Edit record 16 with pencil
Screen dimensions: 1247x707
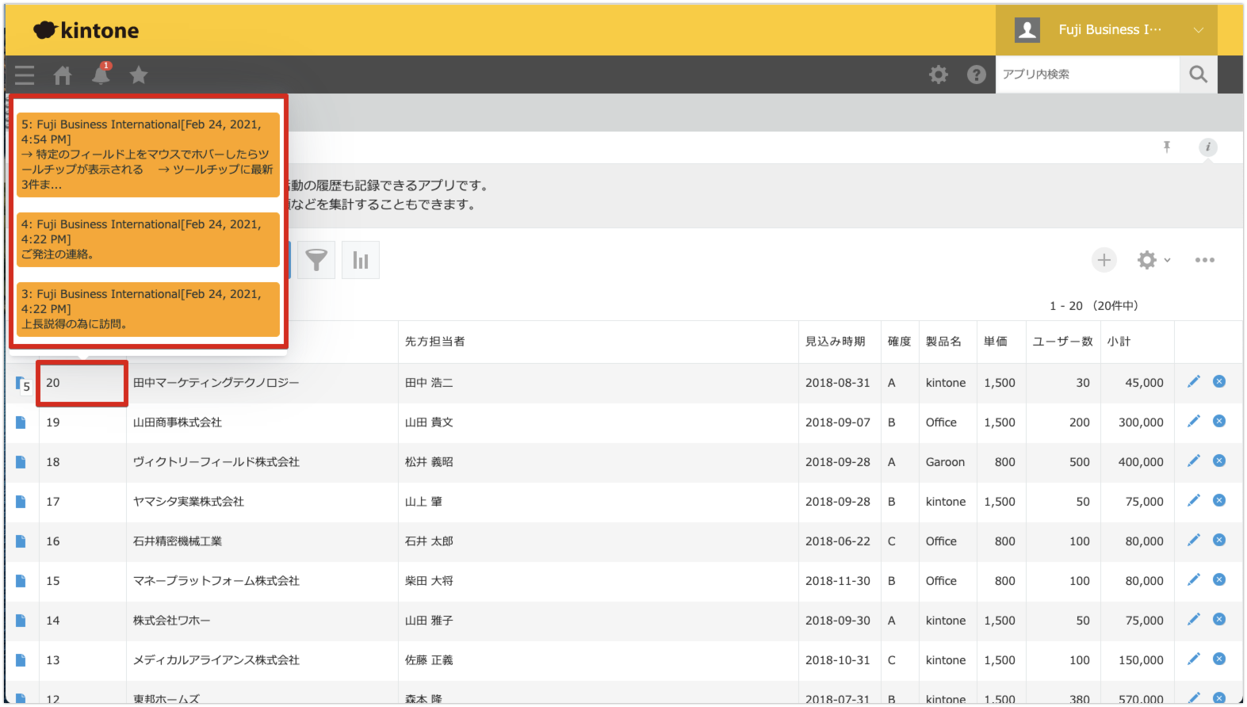point(1194,541)
